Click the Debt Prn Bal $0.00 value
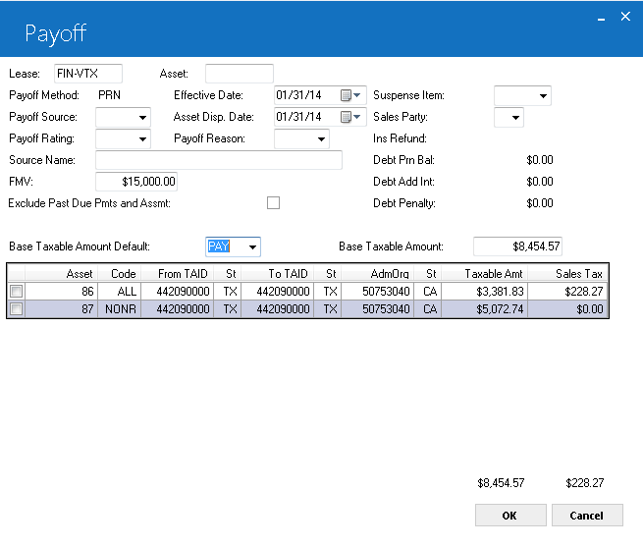 [540, 160]
